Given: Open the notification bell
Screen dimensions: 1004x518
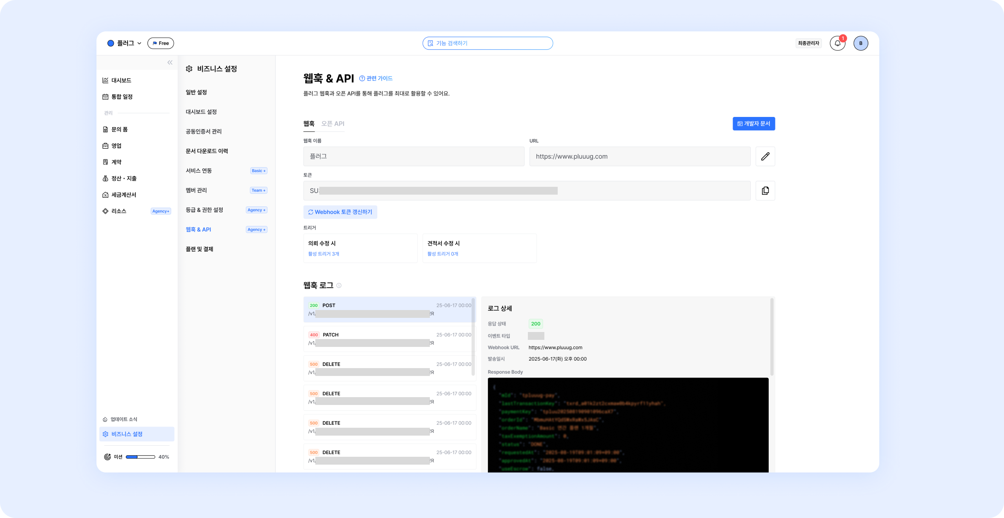Looking at the screenshot, I should click(837, 43).
